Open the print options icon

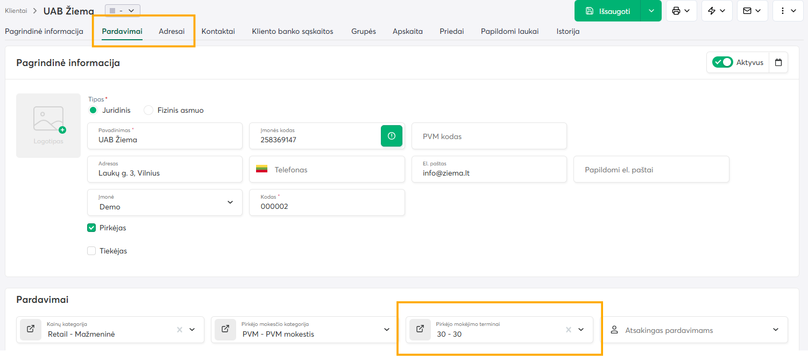681,11
